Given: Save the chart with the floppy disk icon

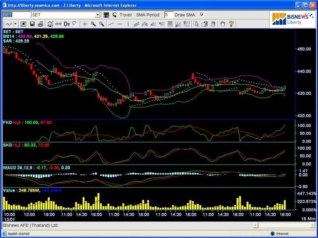Looking at the screenshot, I should (x=32, y=24).
